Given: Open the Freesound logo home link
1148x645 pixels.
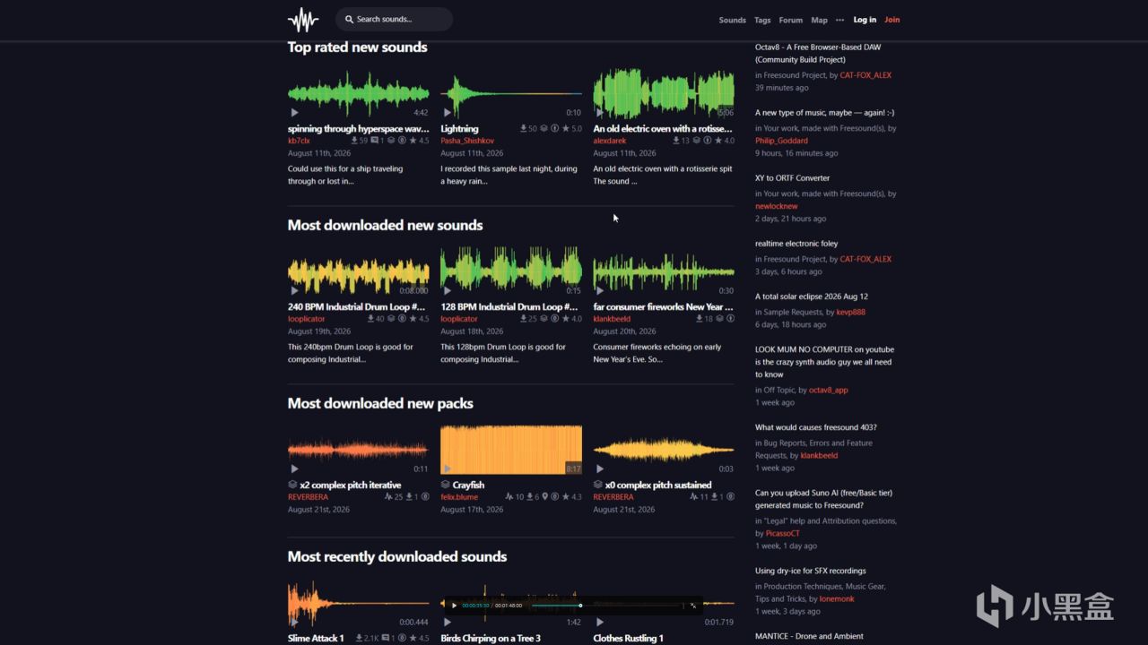Looking at the screenshot, I should pos(303,20).
